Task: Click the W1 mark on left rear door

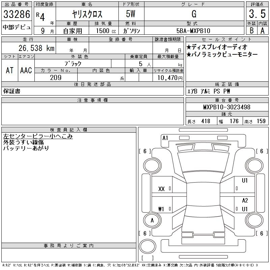Action: click(x=161, y=209)
